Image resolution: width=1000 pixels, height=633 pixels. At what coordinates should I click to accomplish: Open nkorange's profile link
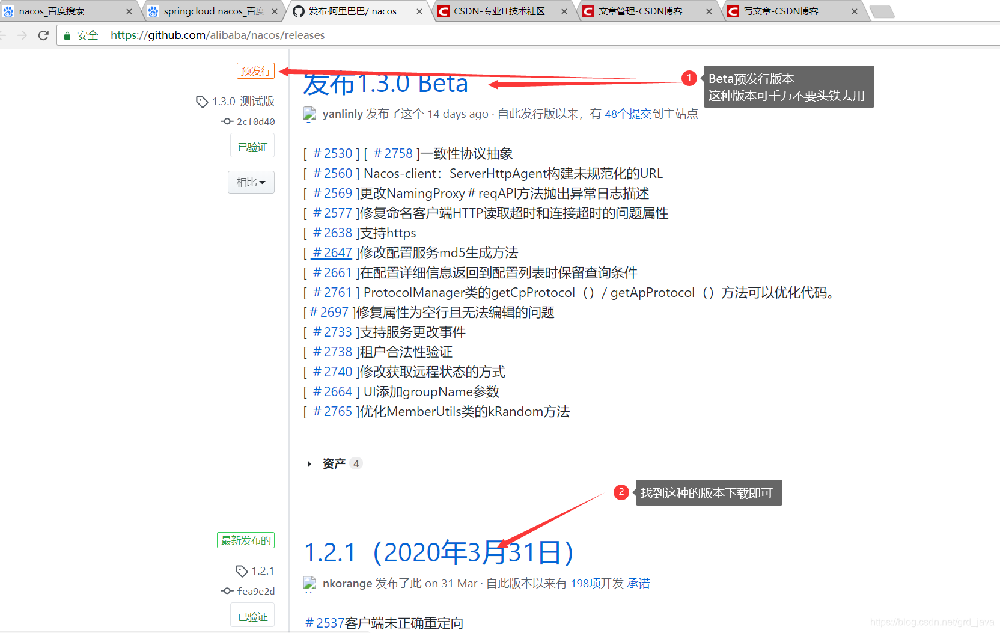(347, 584)
